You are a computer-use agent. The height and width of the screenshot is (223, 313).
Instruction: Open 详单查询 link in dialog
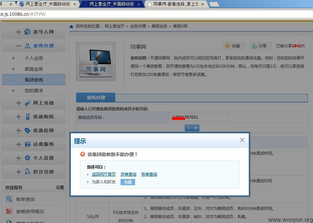pos(128,174)
